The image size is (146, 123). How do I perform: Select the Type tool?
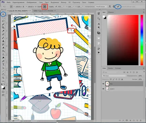pos(3,65)
